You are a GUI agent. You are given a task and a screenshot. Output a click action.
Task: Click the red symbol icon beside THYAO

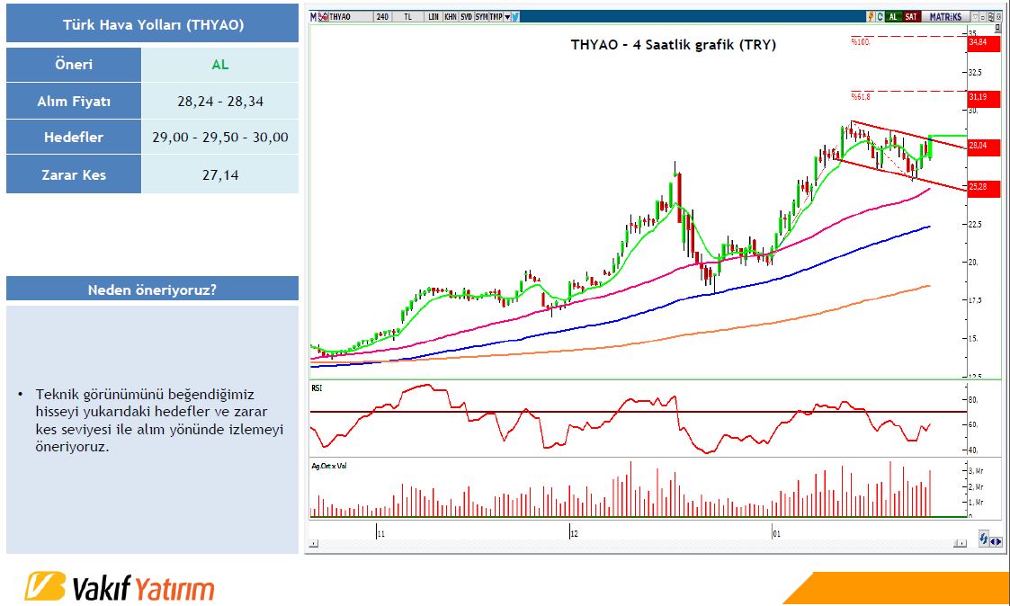point(323,16)
